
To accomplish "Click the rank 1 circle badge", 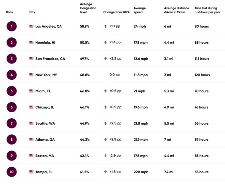I will [12, 27].
